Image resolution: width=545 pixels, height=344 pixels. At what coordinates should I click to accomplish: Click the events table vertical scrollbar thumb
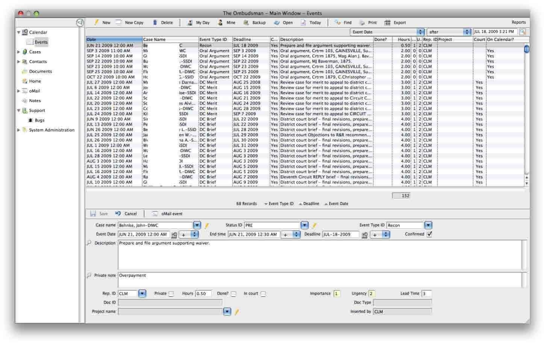pos(527,49)
